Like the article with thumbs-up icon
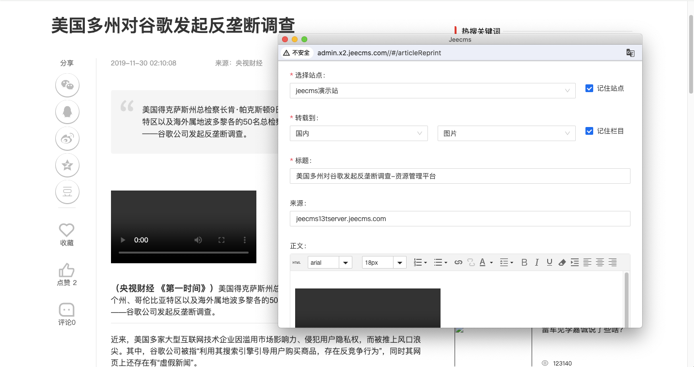The width and height of the screenshot is (694, 367). coord(66,271)
